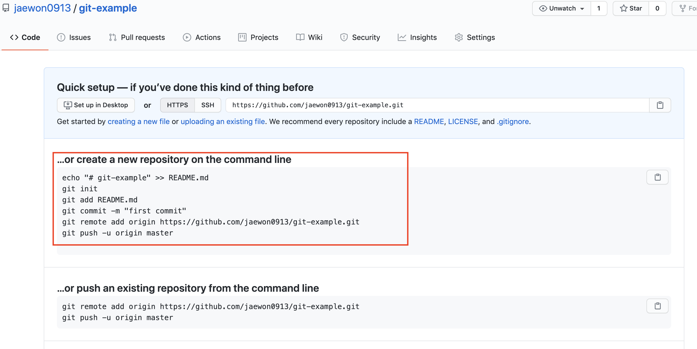Image resolution: width=697 pixels, height=349 pixels.
Task: Click the 'uploading an existing file' link
Action: coord(223,121)
